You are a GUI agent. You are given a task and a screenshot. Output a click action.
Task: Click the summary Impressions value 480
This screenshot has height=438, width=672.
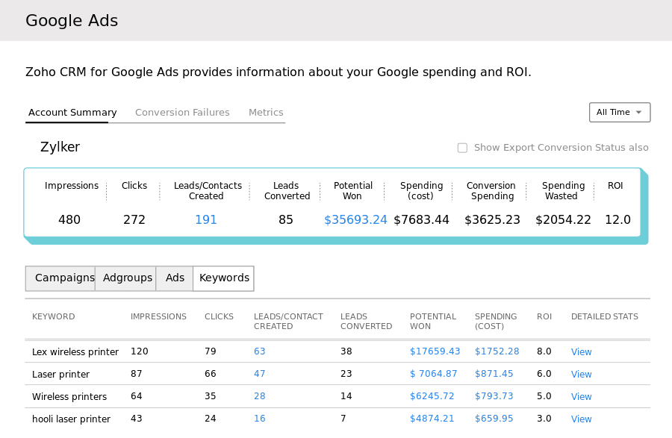(x=69, y=219)
